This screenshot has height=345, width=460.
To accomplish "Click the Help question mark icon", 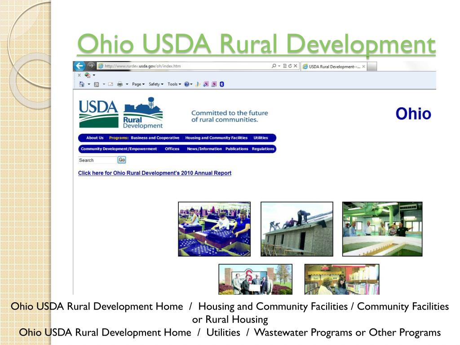I will 186,84.
